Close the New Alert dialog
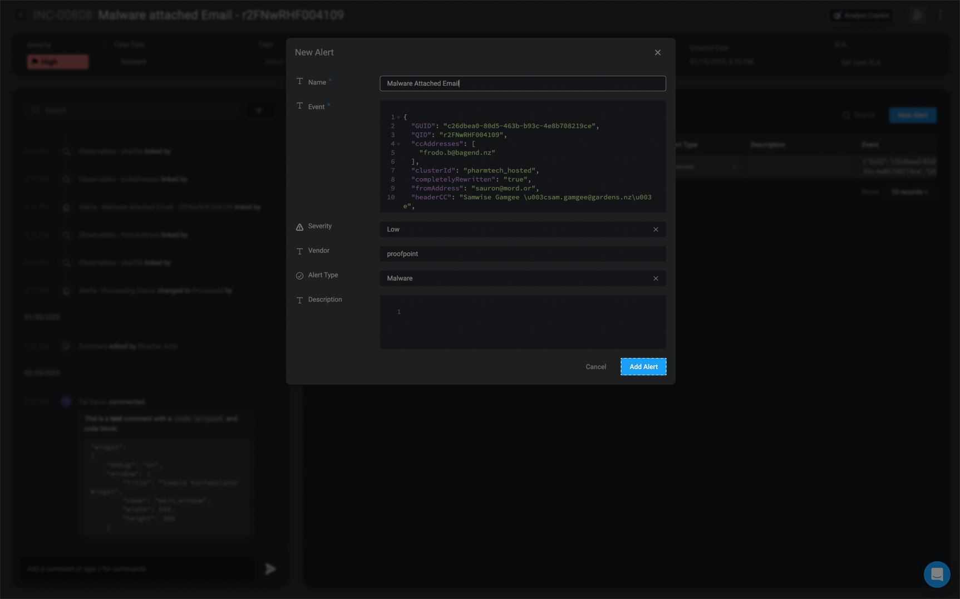960x599 pixels. (x=658, y=52)
